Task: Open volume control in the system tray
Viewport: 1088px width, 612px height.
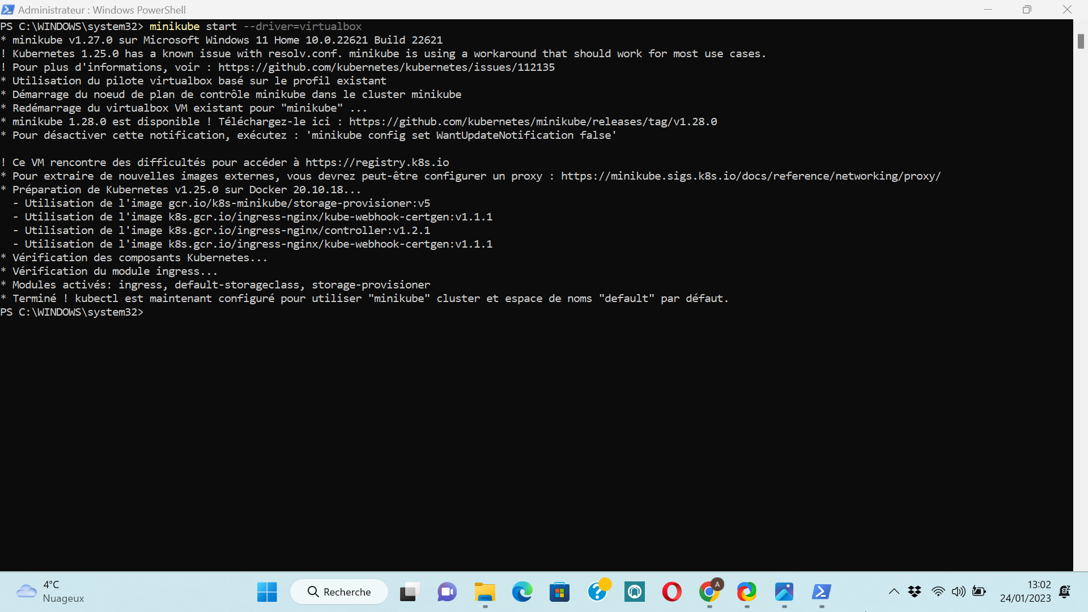Action: tap(958, 592)
